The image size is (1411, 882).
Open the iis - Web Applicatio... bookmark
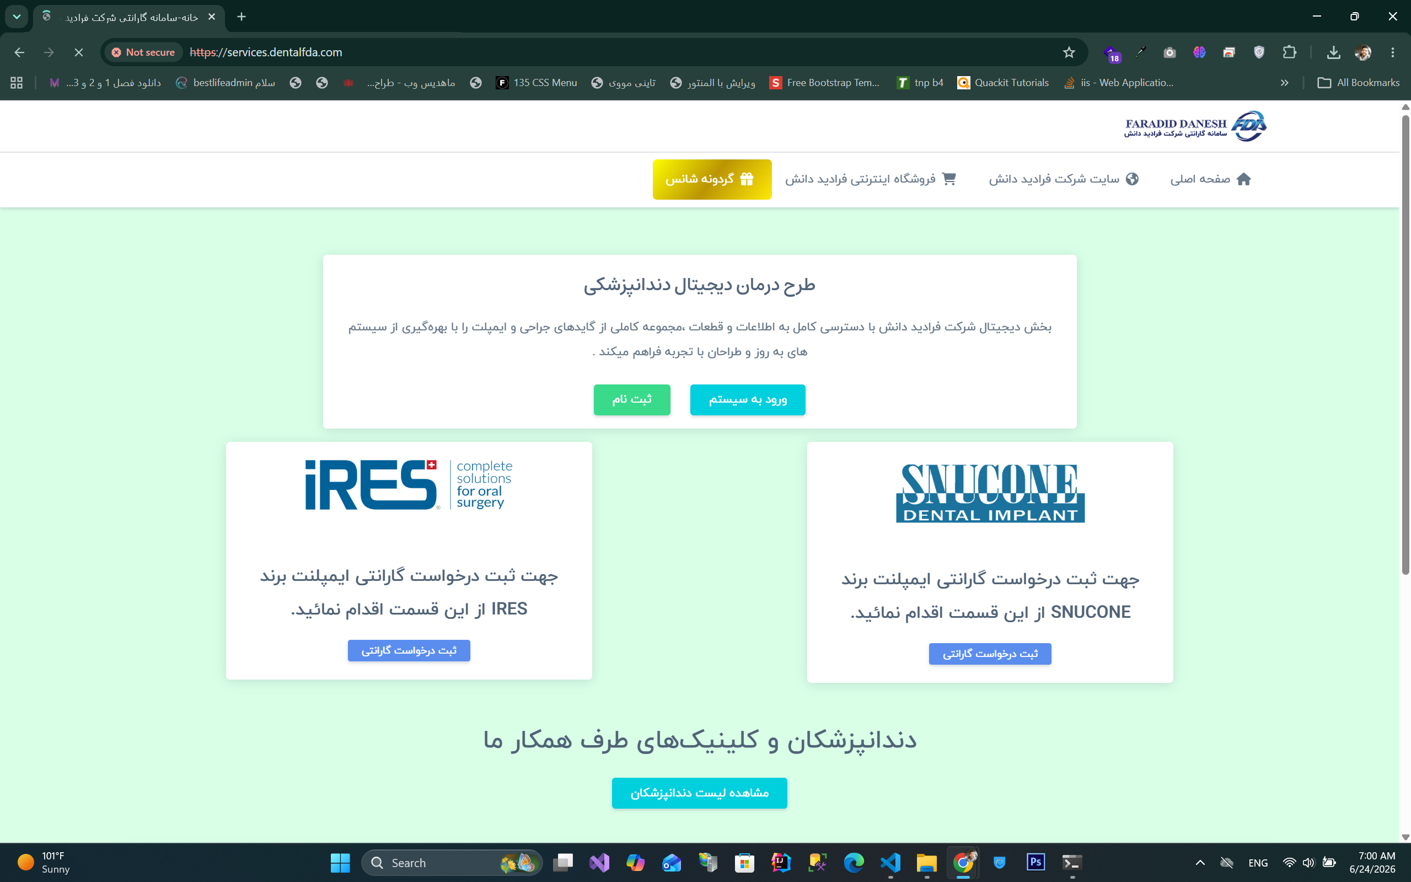point(1119,83)
